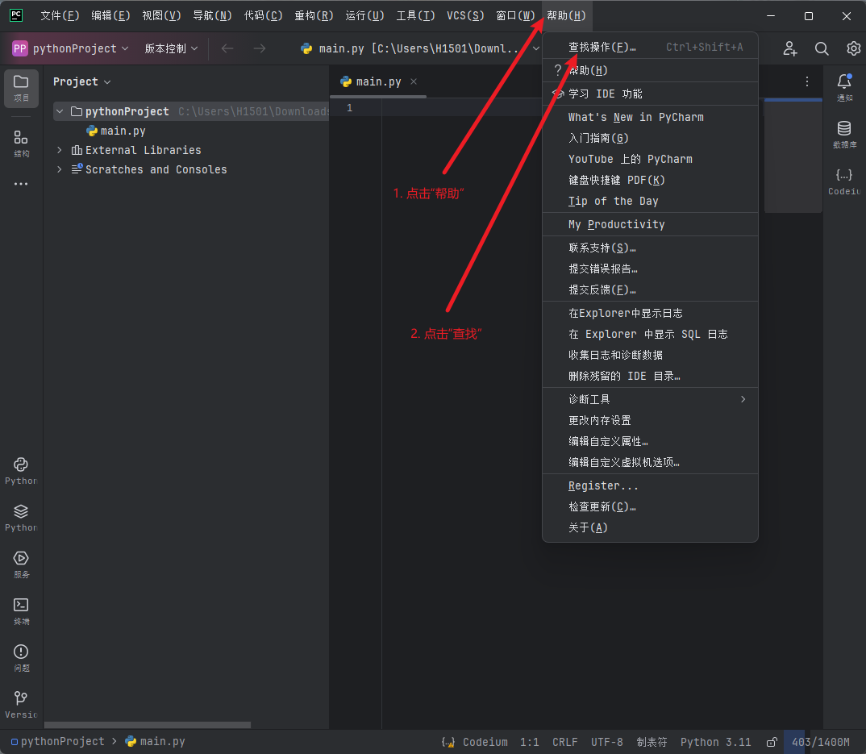Open the 版本控制 dropdown
The image size is (866, 754).
click(x=171, y=48)
